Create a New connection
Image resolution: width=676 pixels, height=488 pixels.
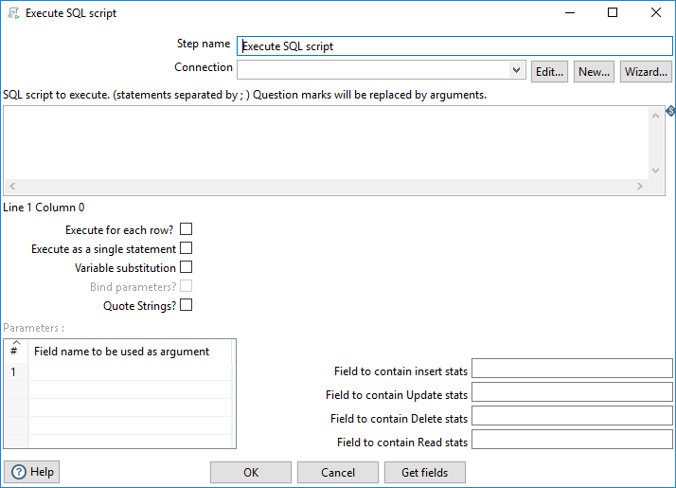point(594,72)
